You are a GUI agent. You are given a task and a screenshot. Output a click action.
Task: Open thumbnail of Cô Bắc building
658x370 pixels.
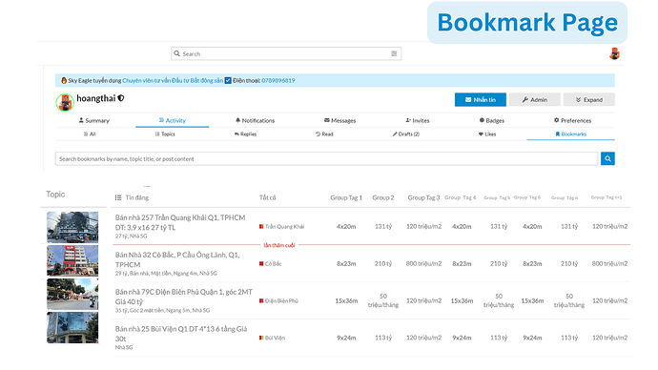[72, 260]
